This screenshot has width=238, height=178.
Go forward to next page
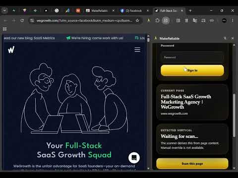[x=14, y=21]
